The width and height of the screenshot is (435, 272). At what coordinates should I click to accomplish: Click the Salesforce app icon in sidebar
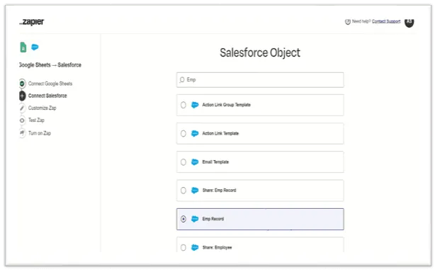click(x=35, y=47)
